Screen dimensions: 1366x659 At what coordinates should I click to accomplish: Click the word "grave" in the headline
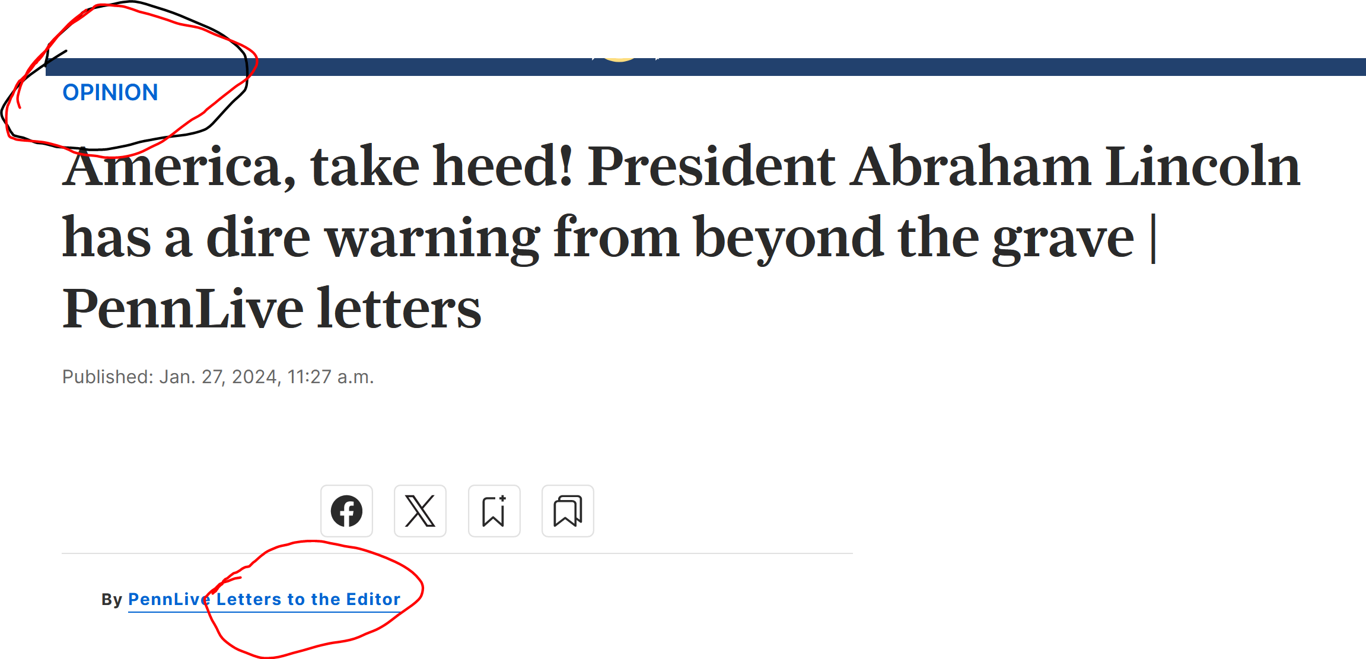pos(1063,238)
